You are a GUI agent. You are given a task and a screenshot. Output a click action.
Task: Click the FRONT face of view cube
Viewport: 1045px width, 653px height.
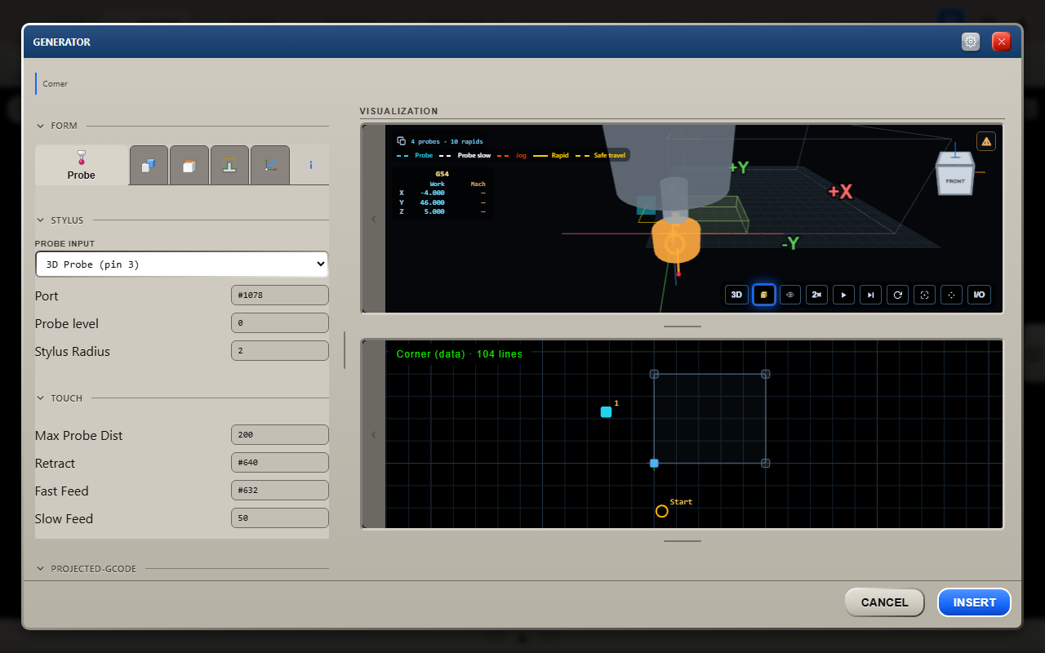click(954, 180)
